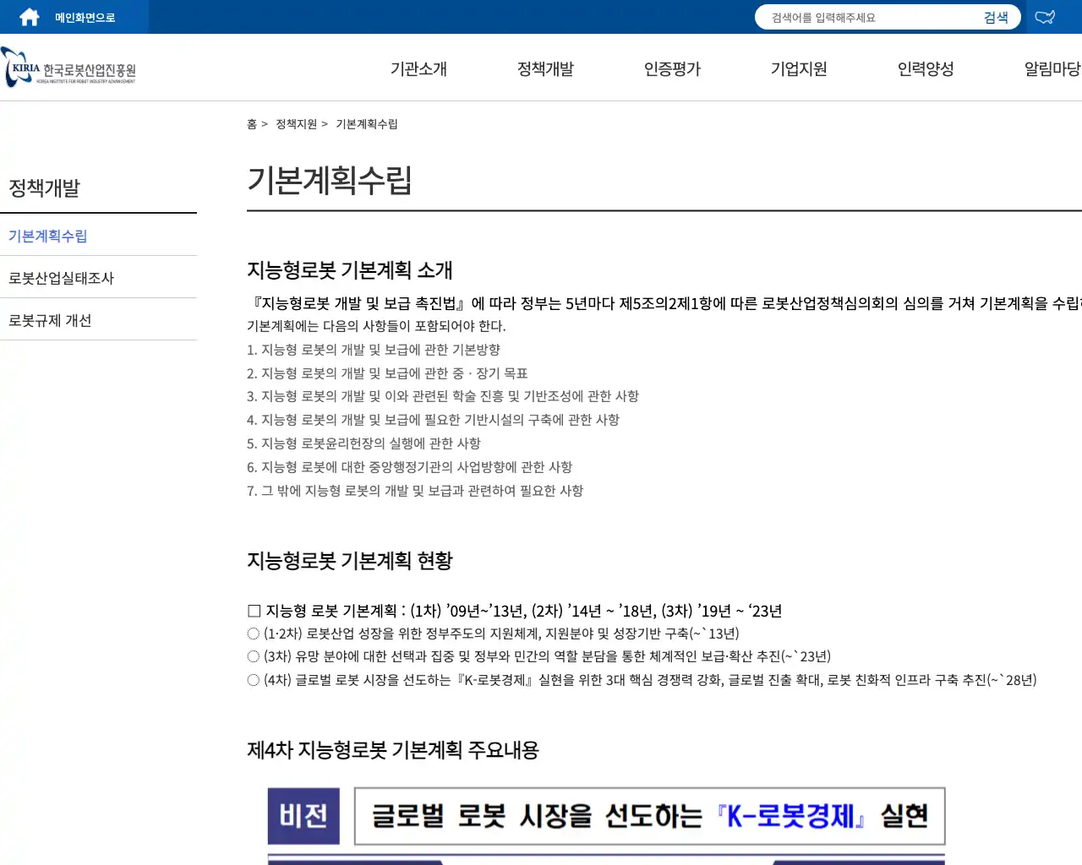Screen dimensions: 1082x865
Task: Open the 기업지원 menu
Action: pos(798,69)
